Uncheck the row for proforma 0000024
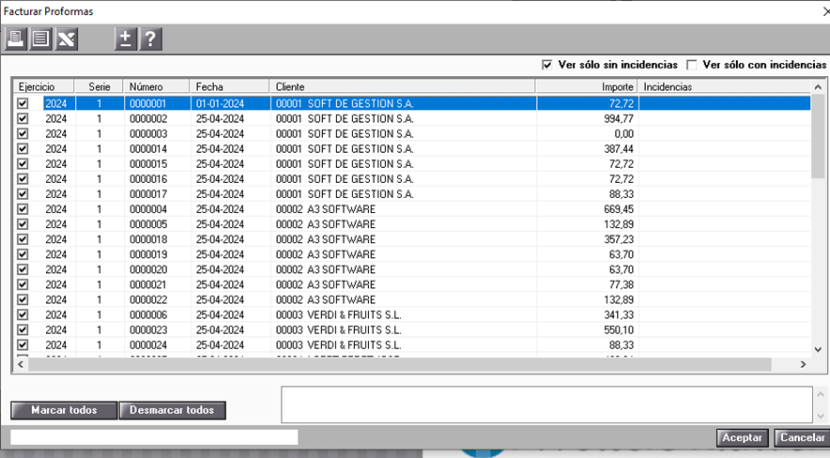Image resolution: width=830 pixels, height=458 pixels. click(x=23, y=344)
